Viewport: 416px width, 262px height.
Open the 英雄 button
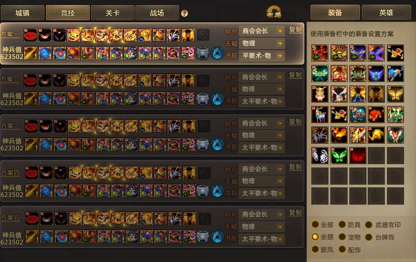tap(386, 12)
